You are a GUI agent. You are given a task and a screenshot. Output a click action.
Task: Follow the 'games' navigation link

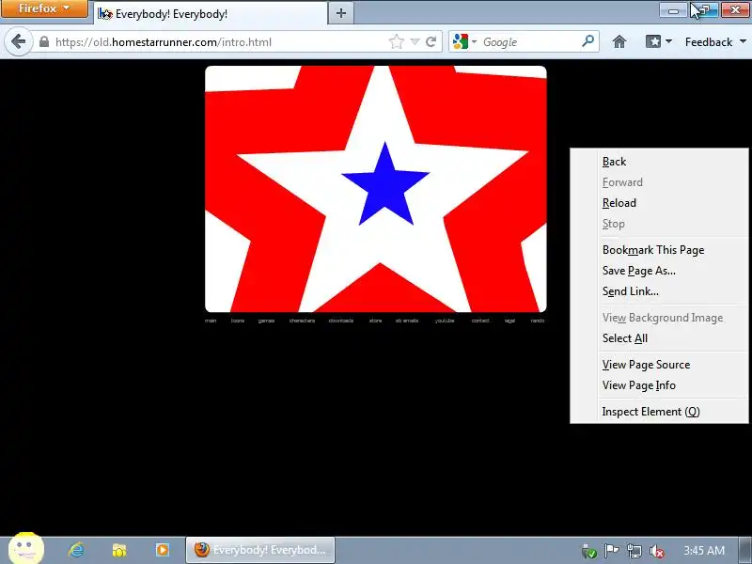tap(266, 321)
